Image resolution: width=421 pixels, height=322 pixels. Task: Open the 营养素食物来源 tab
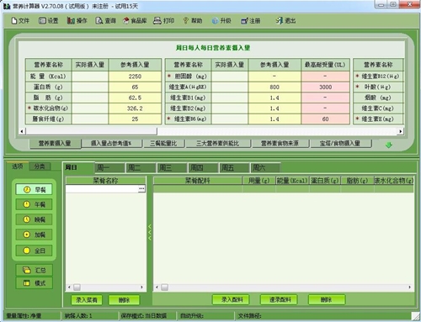tap(280, 144)
